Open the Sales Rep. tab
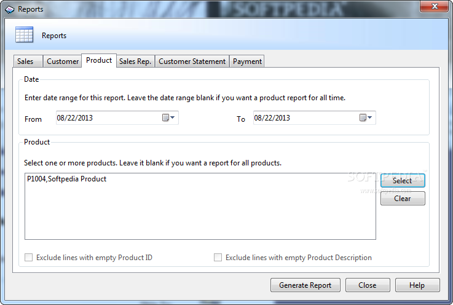Image resolution: width=453 pixels, height=305 pixels. click(135, 61)
